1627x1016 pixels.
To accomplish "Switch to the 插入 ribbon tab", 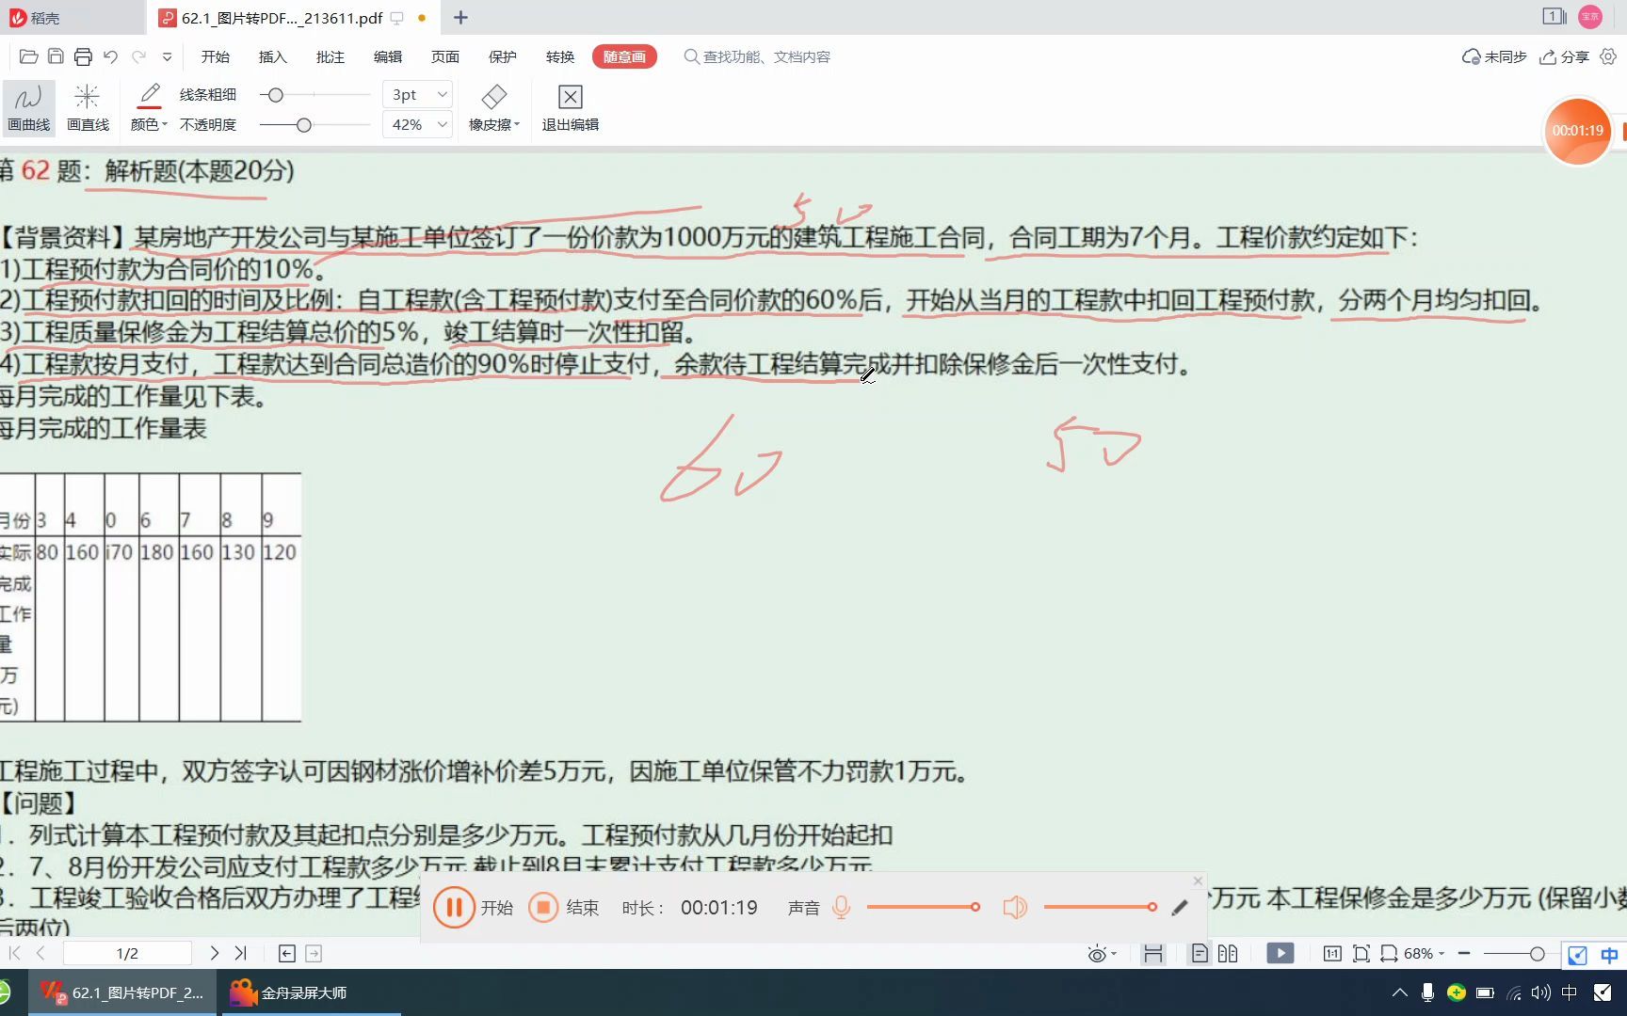I will (x=272, y=56).
